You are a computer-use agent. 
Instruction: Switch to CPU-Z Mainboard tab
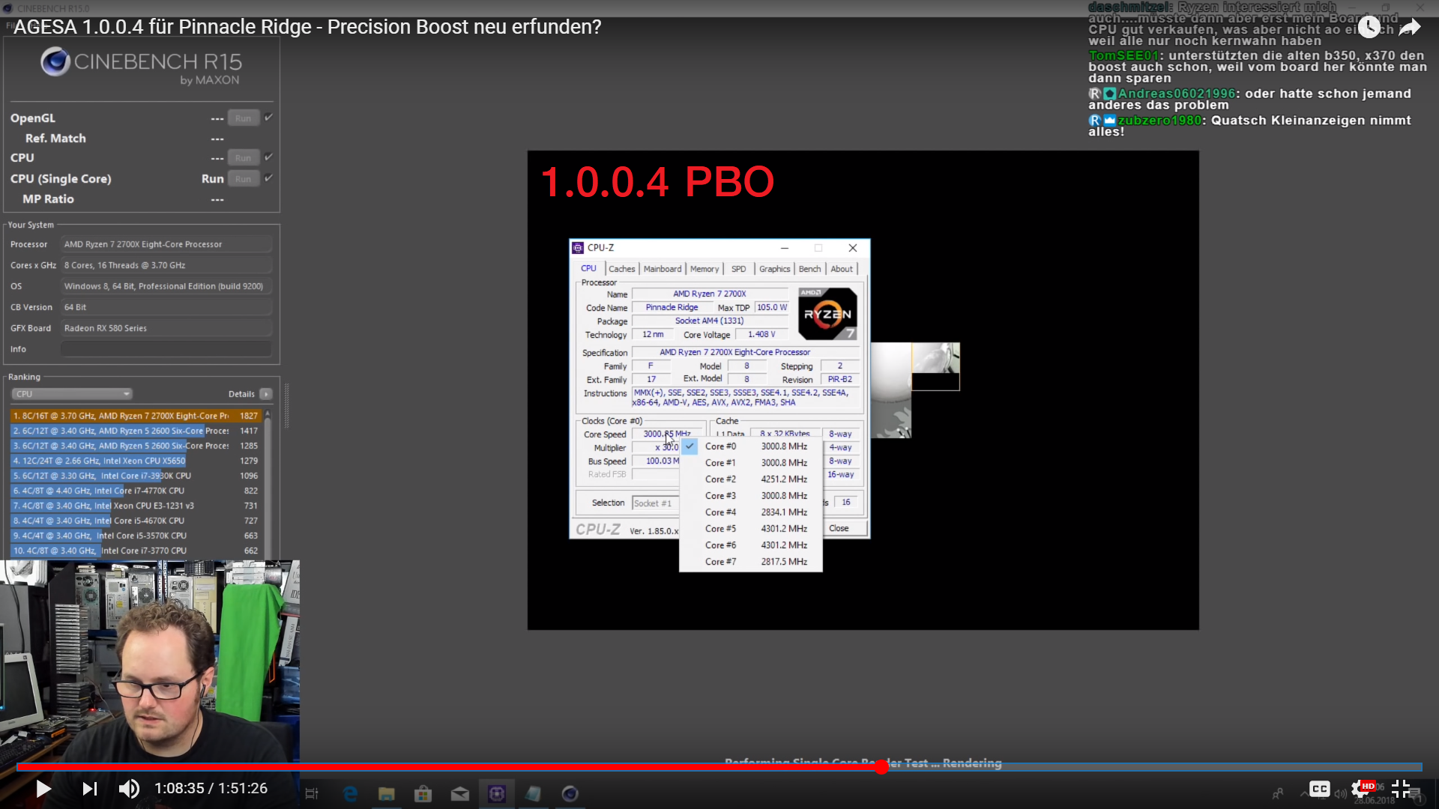(663, 269)
